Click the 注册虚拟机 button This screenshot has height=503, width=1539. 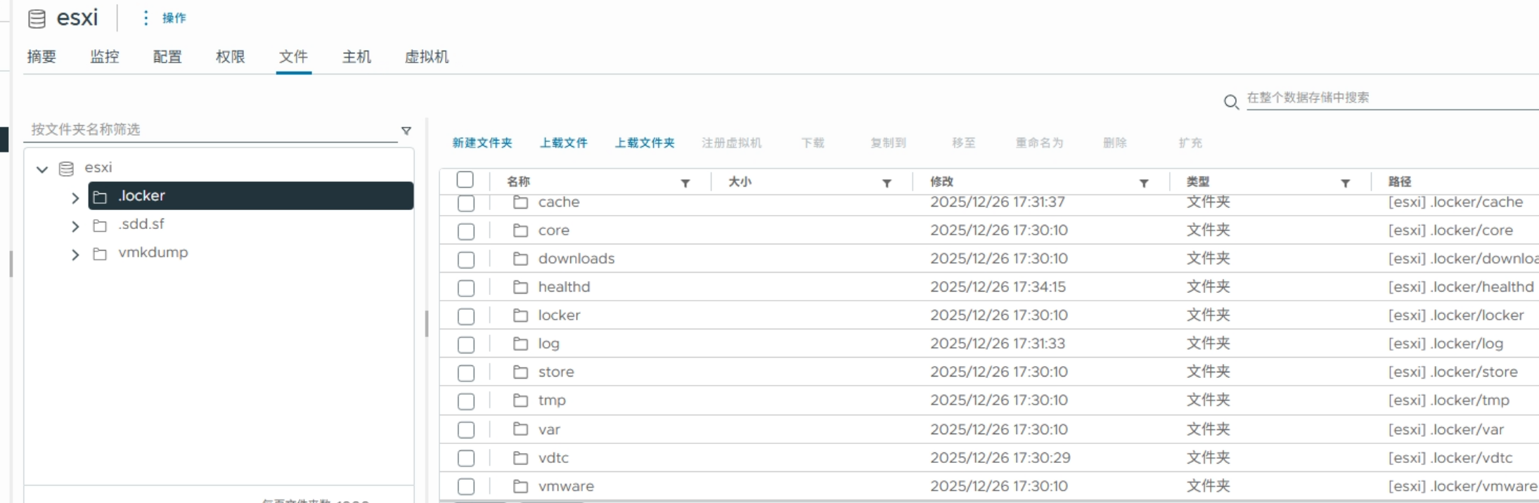tap(731, 143)
